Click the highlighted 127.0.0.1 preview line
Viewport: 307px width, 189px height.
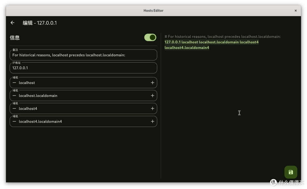point(211,45)
